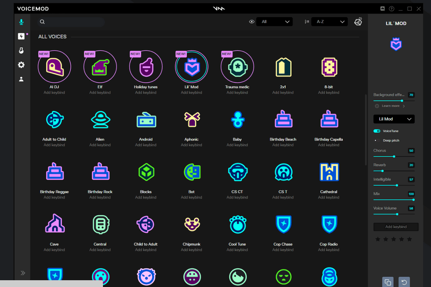The width and height of the screenshot is (431, 287).
Task: Open settings gear in the sidebar
Action: tap(22, 65)
